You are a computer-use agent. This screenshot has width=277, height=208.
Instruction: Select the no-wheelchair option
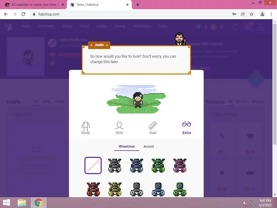point(93,165)
